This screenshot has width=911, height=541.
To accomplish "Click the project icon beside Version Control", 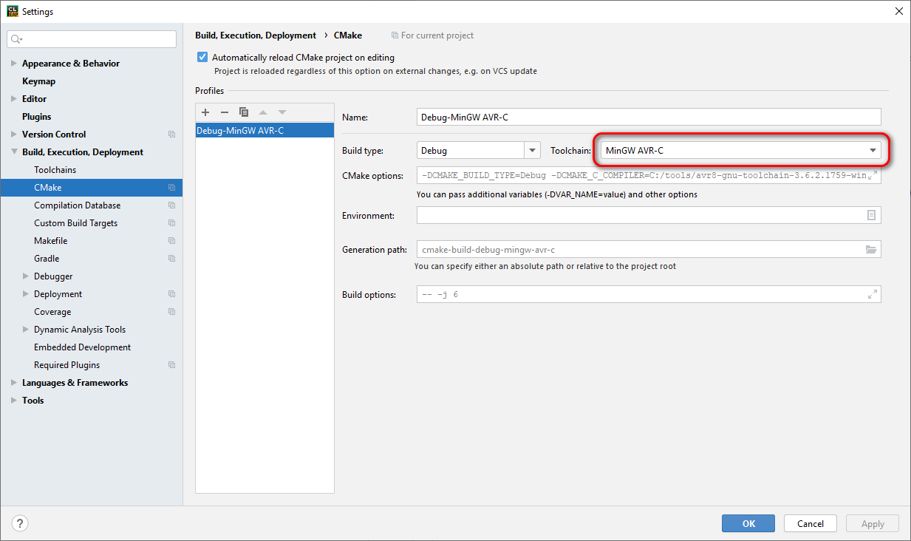I will (x=171, y=135).
